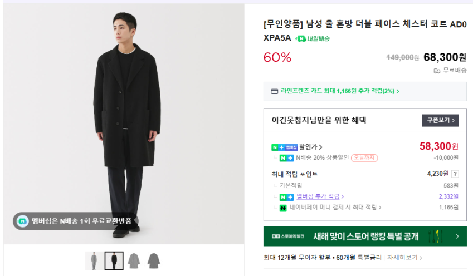Select the third gray coat front thumbnail
The image size is (473, 276).
(x=134, y=260)
